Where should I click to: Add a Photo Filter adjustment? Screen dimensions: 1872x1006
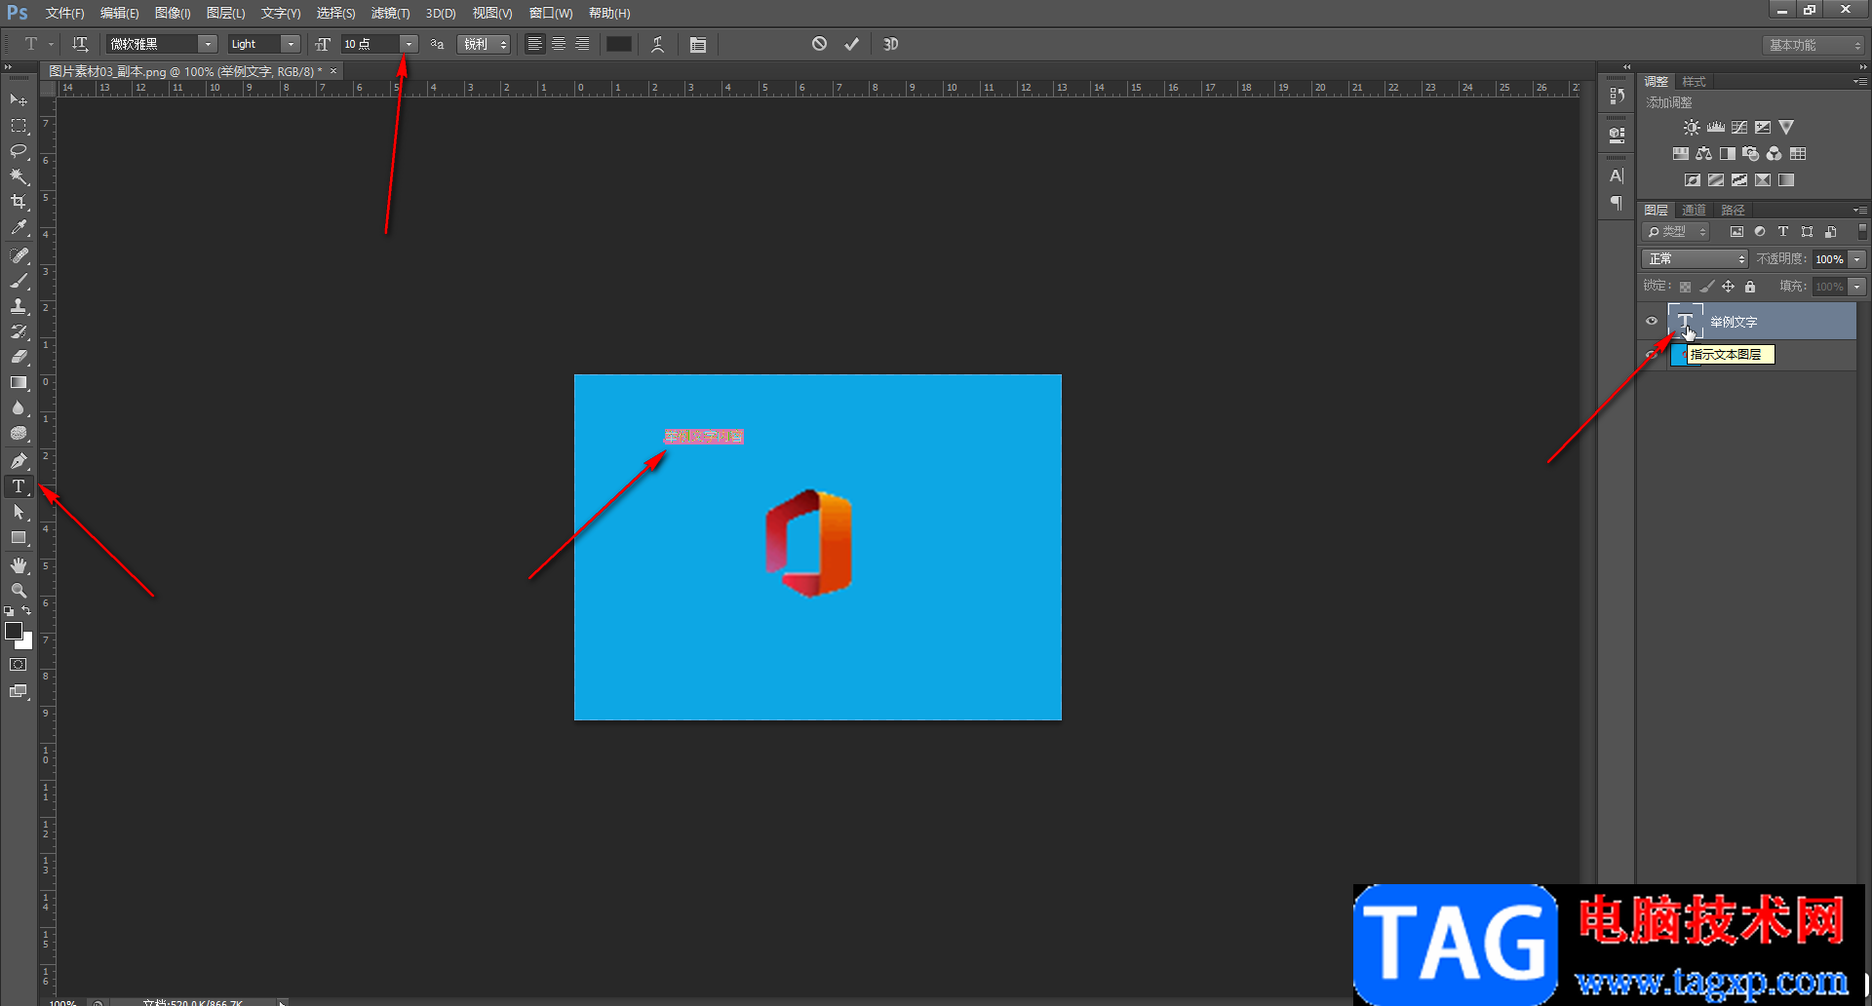(x=1751, y=154)
